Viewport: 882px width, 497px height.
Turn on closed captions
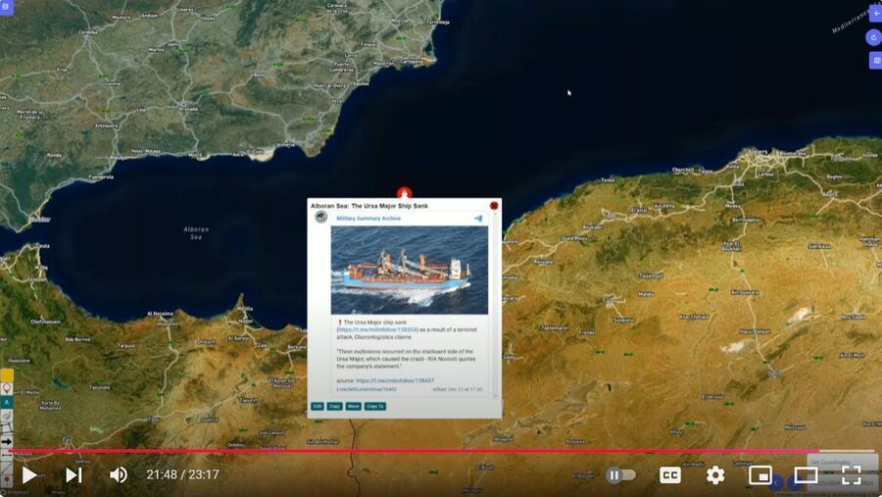click(x=669, y=475)
